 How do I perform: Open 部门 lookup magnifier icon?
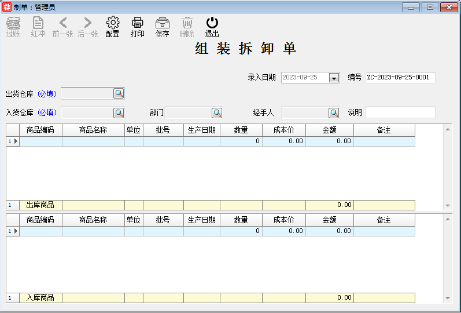pos(217,112)
